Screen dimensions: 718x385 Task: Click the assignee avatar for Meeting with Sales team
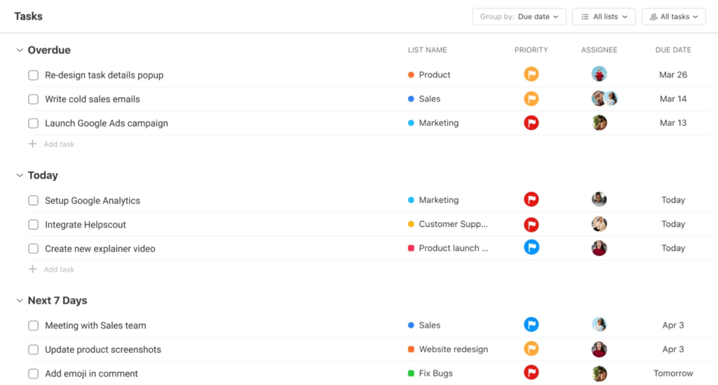click(599, 325)
